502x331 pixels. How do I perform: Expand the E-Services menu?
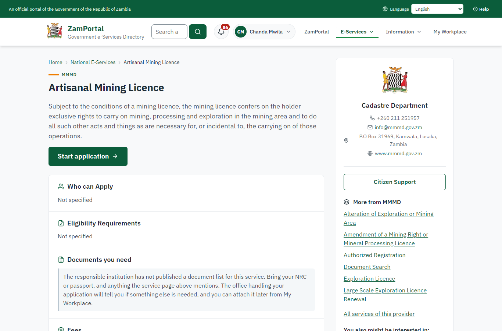tap(357, 32)
